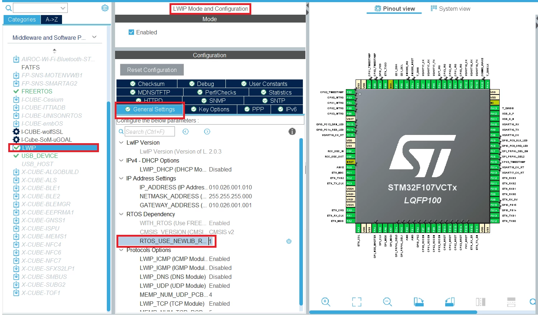Click the download icon beside X-CUBE-NFC6
The width and height of the screenshot is (538, 315).
[x=16, y=252]
